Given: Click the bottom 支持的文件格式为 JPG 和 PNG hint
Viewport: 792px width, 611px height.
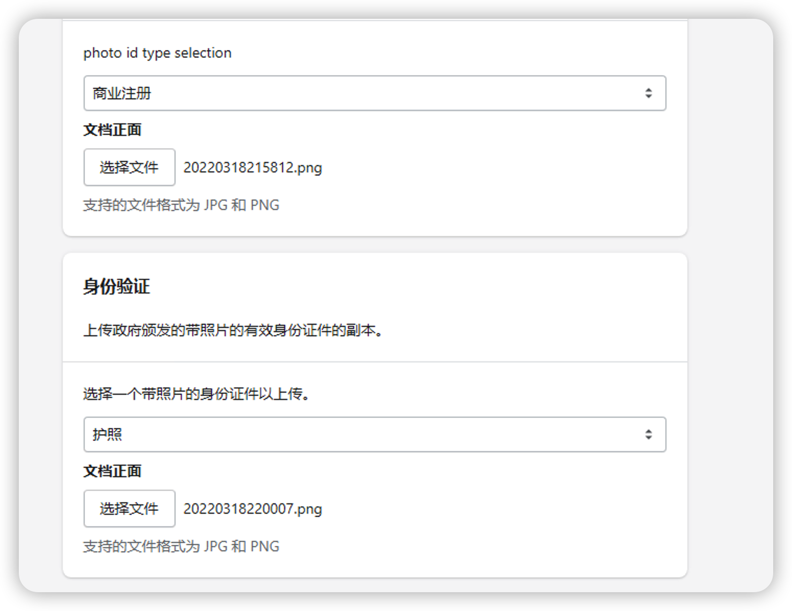Looking at the screenshot, I should (181, 546).
